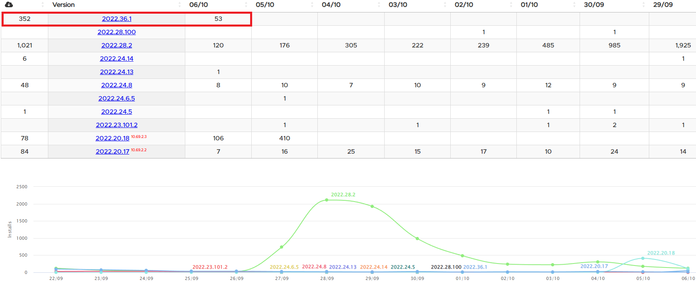Select the 985 cell in 2022.28.2 row
696x282 pixels.
[x=614, y=45]
